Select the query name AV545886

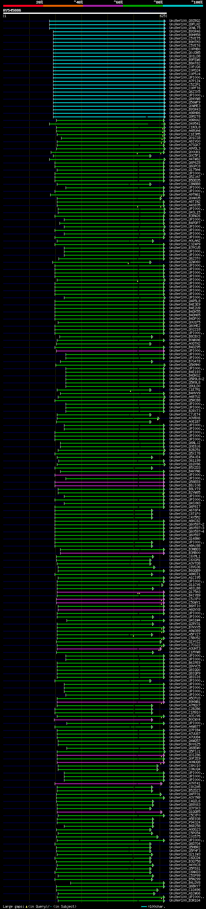point(12,11)
